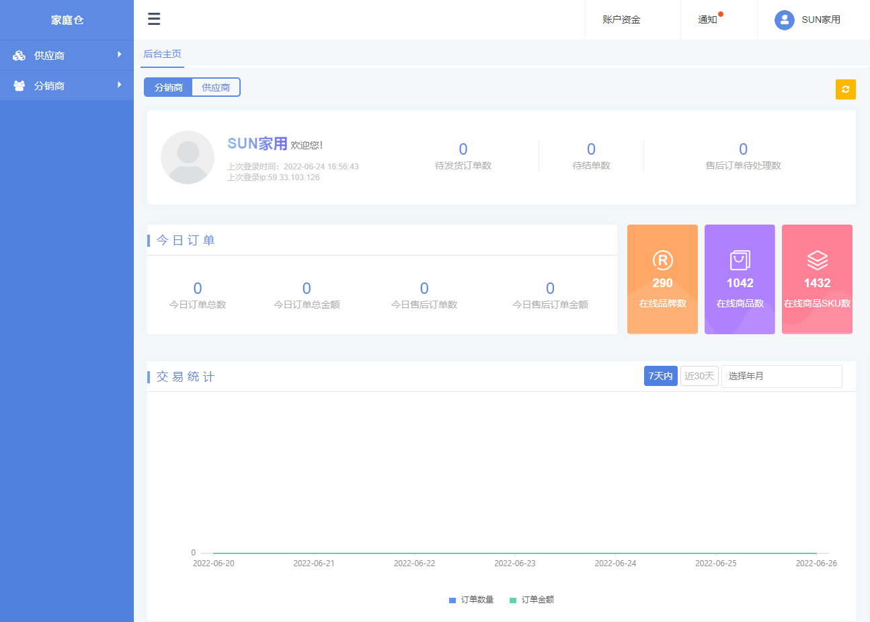870x622 pixels.
Task: Select the 7天内 range button
Action: [660, 376]
